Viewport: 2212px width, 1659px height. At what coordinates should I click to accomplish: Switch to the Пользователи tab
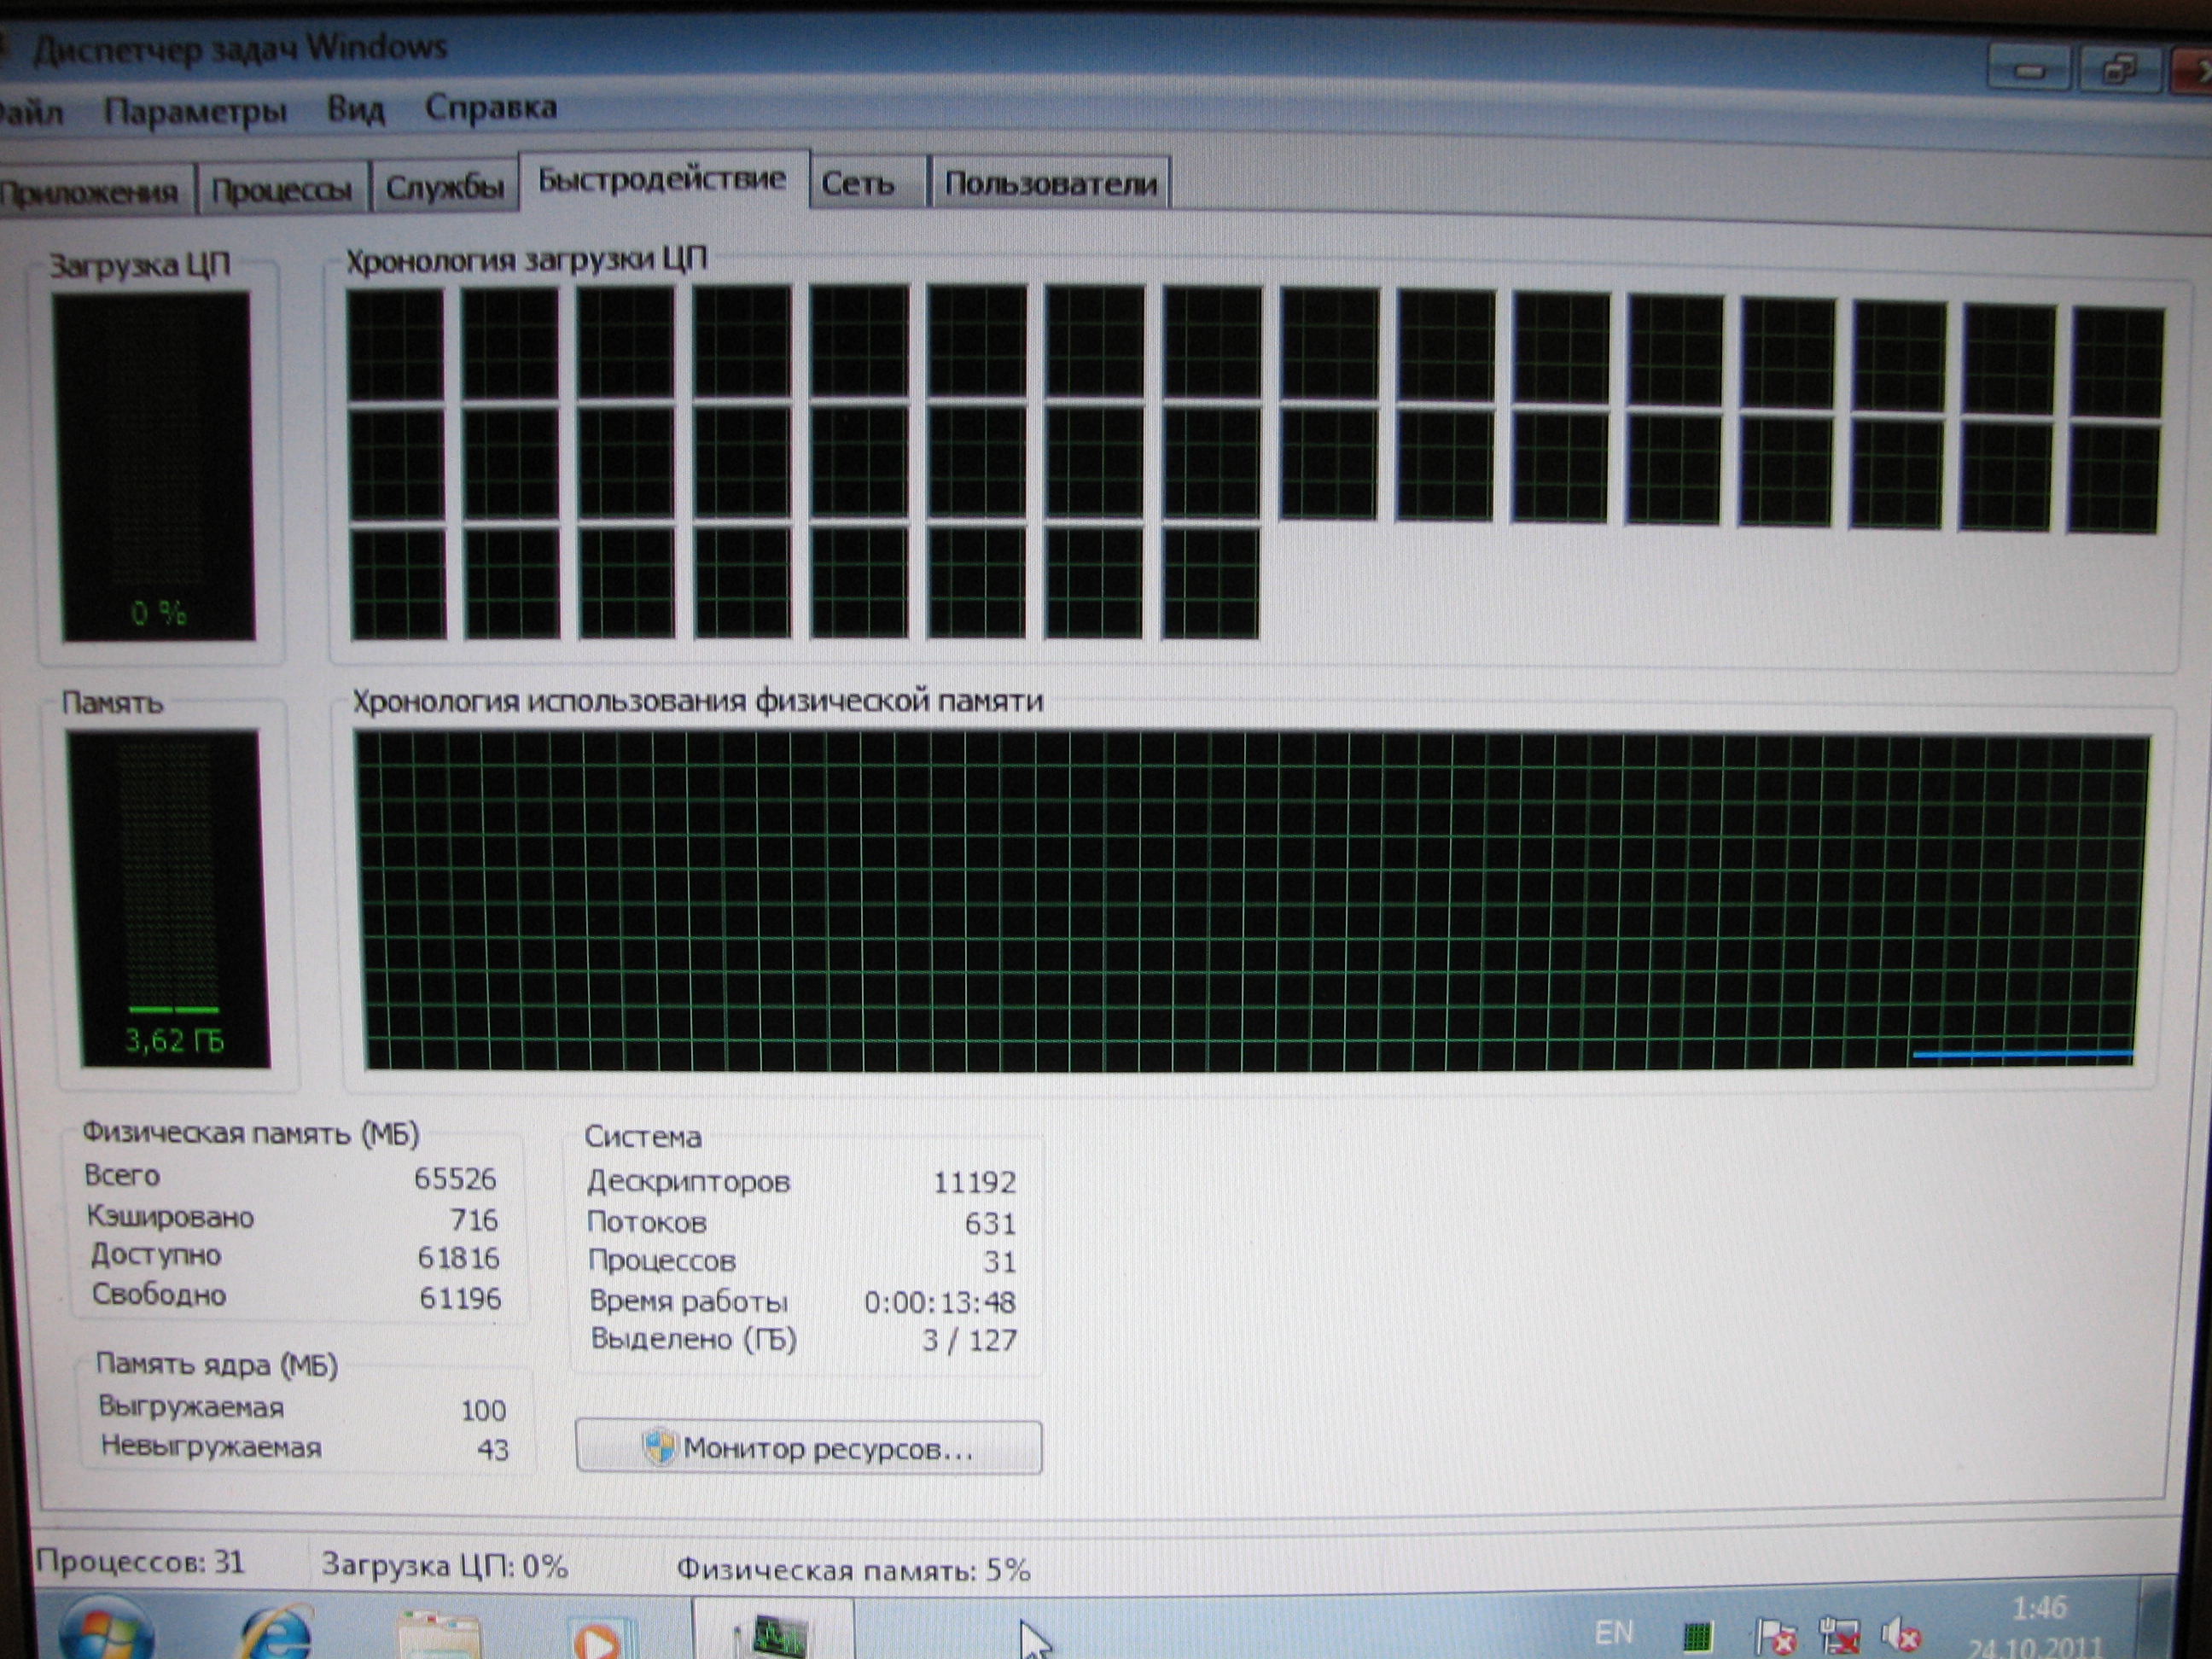click(1050, 183)
